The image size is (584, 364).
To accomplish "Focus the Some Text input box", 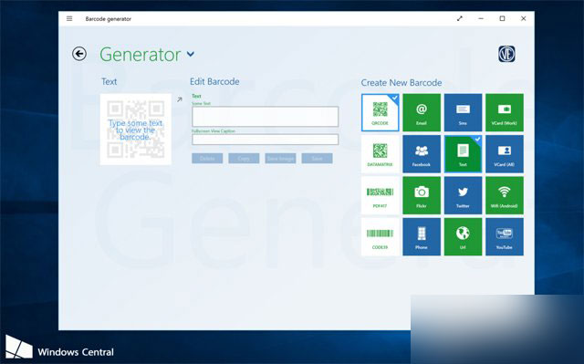I will click(x=266, y=117).
